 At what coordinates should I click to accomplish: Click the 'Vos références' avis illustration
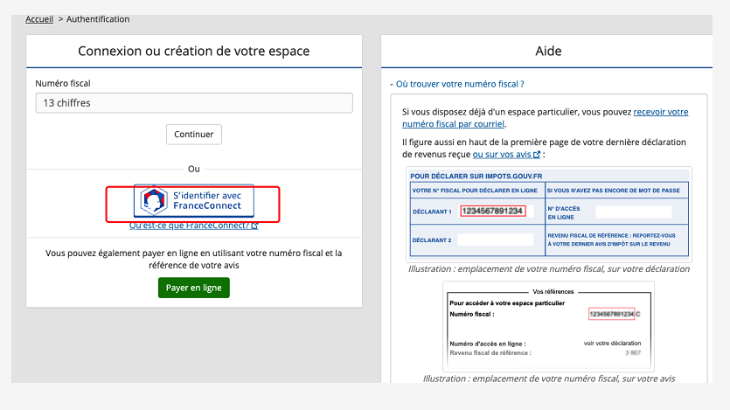tap(548, 325)
